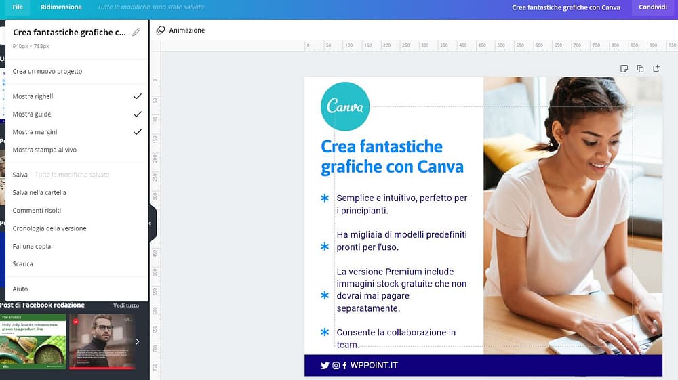Select the Twitter icon in footer
The height and width of the screenshot is (380, 678).
point(325,366)
